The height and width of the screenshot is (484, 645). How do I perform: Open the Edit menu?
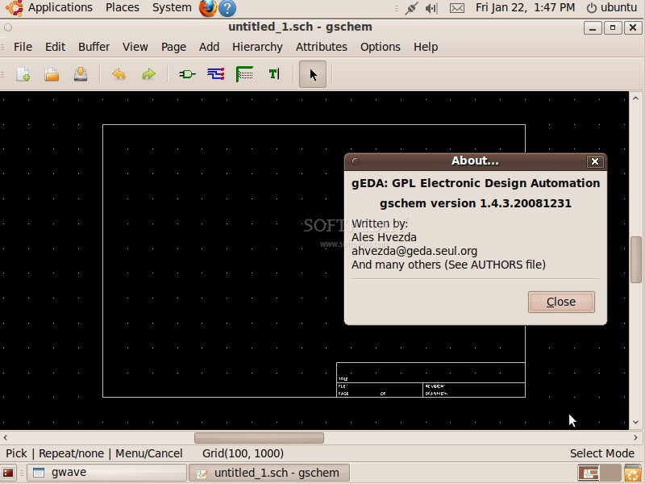point(55,47)
